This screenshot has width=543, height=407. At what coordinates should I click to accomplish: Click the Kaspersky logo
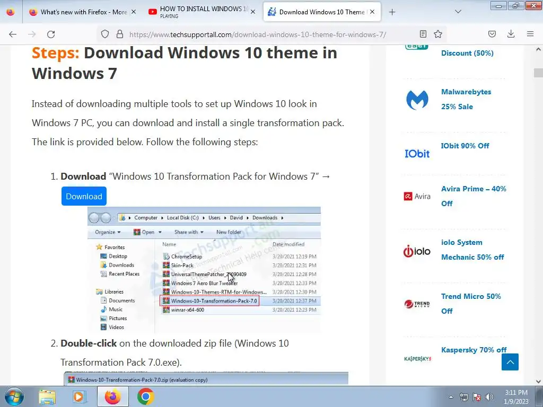(x=418, y=359)
